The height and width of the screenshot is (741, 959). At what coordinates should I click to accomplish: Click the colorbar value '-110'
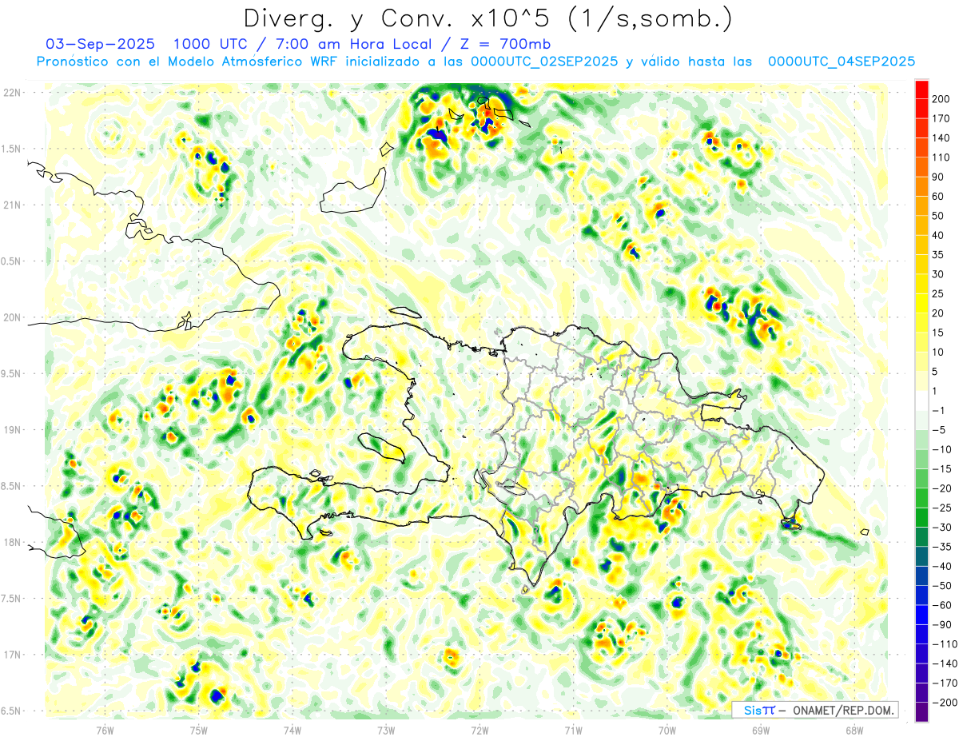[x=944, y=644]
